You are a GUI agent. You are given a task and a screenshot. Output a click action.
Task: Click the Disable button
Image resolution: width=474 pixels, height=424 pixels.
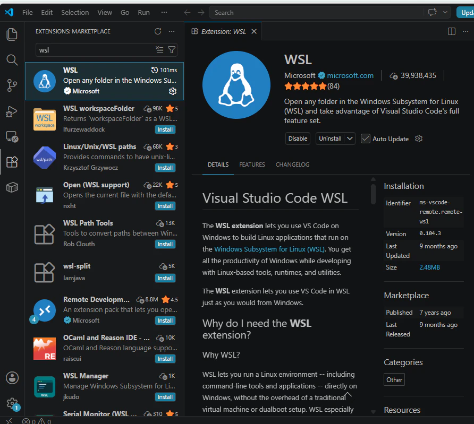tap(298, 139)
